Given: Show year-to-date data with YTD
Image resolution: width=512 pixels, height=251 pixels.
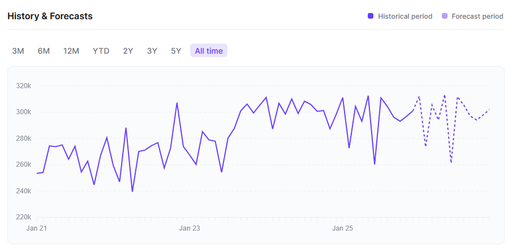Looking at the screenshot, I should tap(101, 51).
